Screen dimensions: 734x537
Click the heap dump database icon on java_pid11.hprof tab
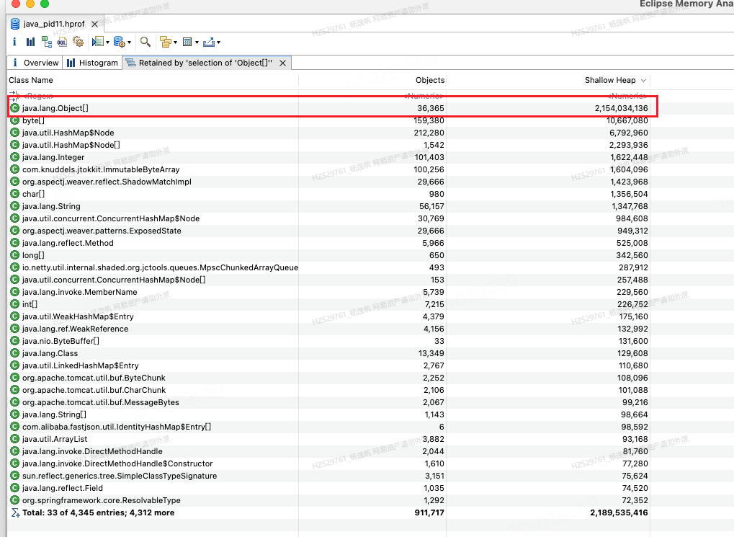(15, 24)
